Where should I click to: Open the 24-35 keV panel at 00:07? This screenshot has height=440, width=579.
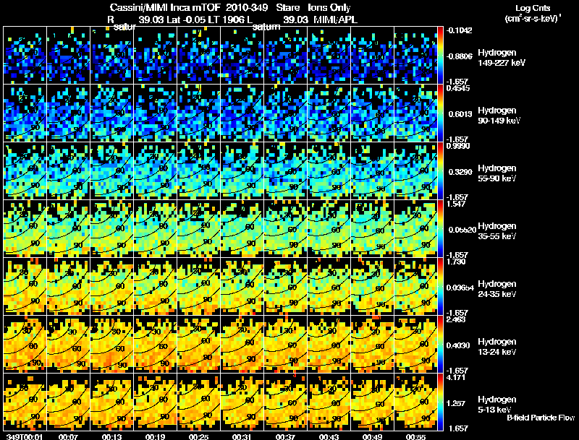pyautogui.click(x=68, y=286)
